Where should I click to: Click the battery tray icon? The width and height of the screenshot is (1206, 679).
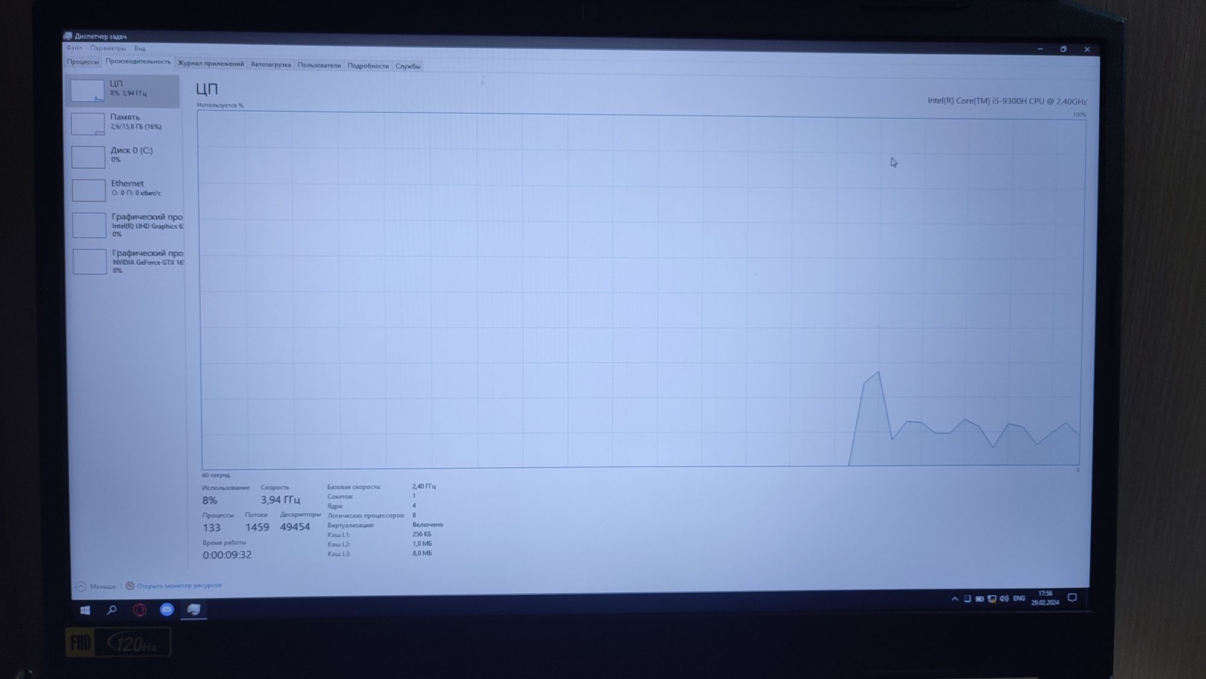(980, 599)
